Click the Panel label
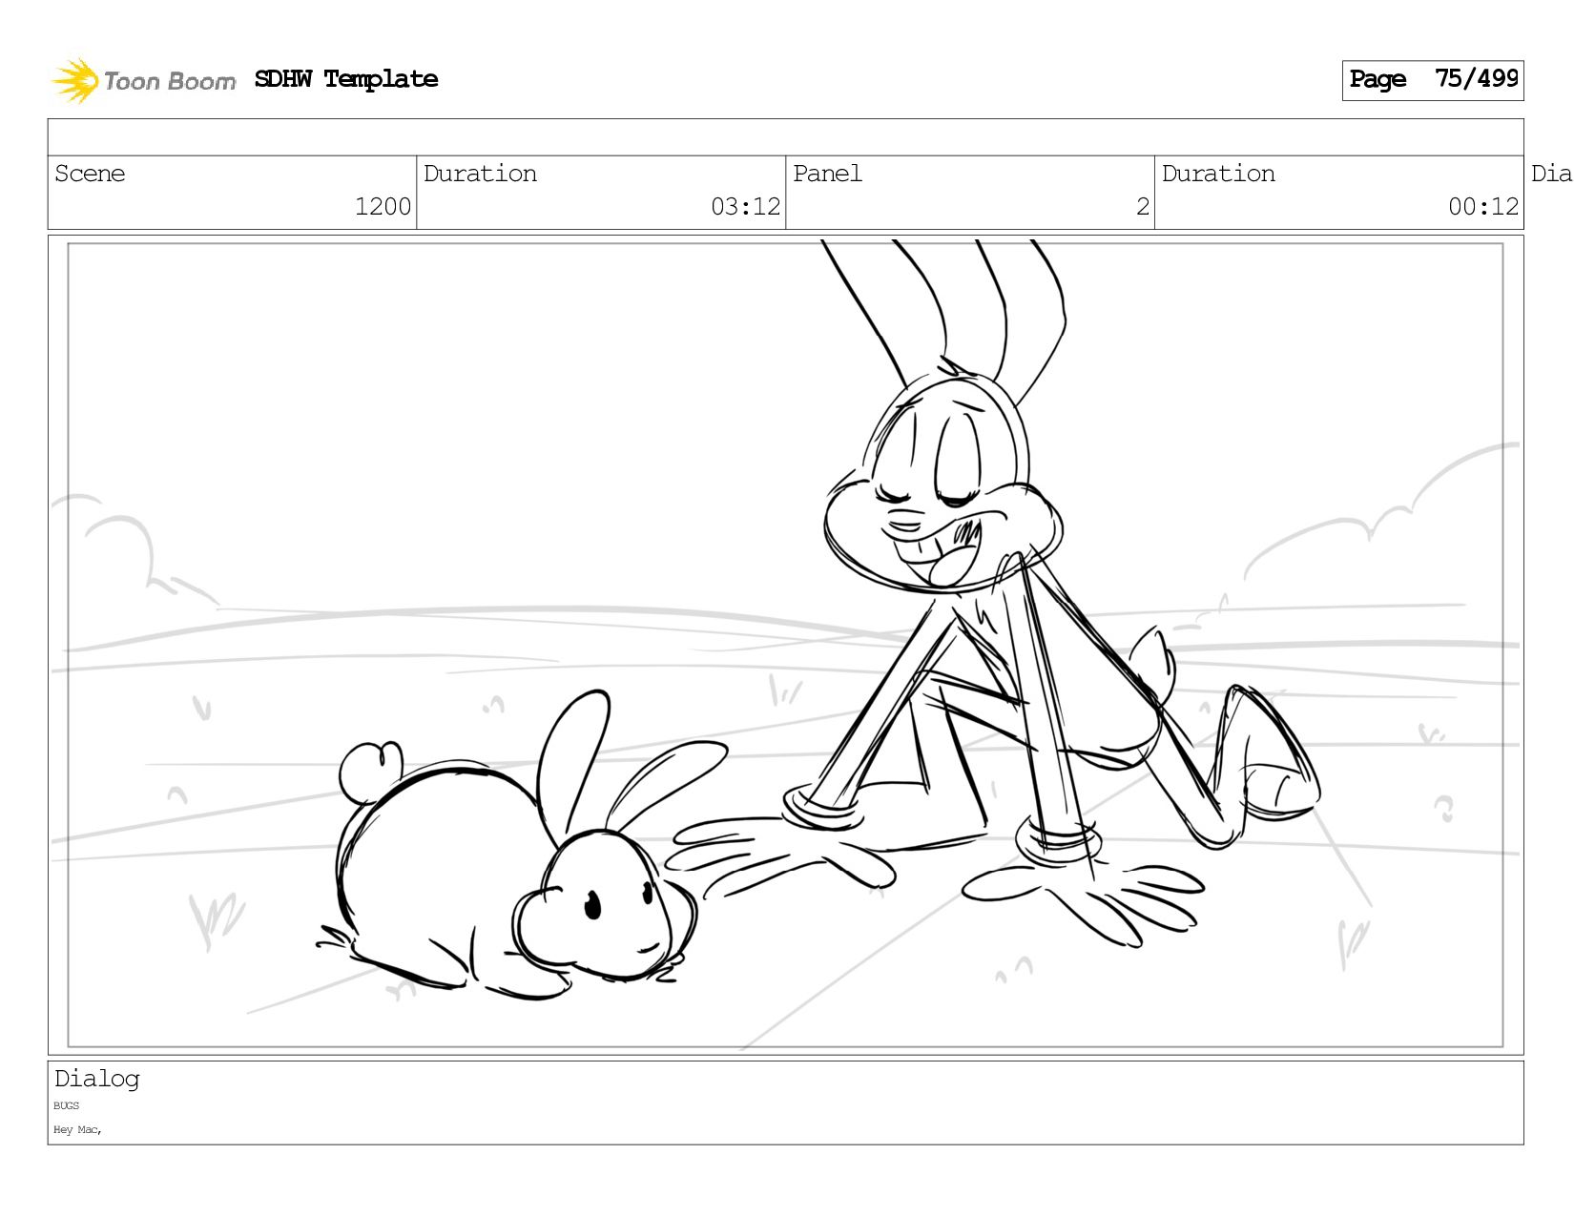1574x1216 pixels. [x=827, y=174]
